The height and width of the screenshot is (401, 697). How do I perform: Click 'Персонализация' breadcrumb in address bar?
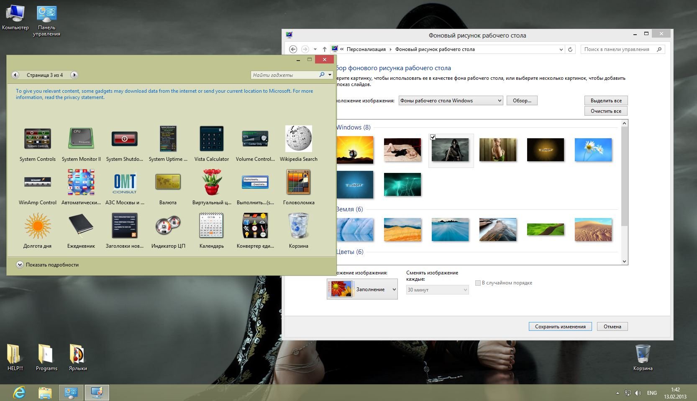click(366, 49)
